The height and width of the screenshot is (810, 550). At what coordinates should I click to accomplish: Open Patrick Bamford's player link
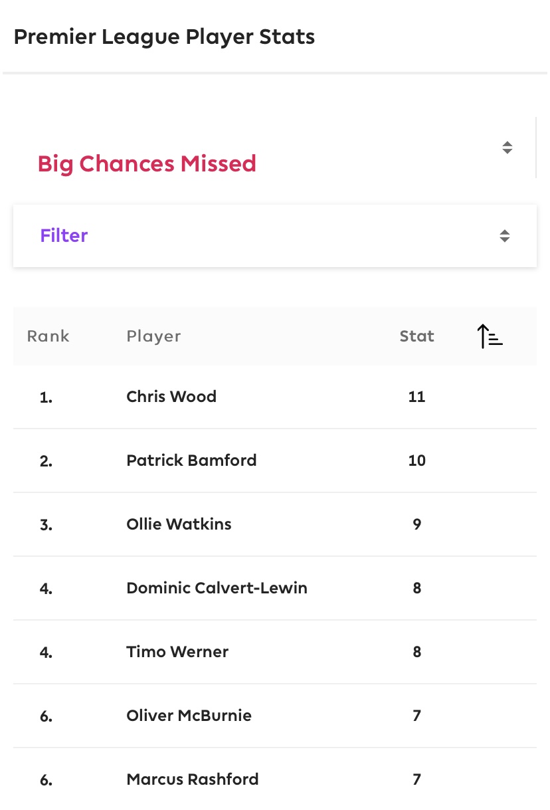(191, 460)
